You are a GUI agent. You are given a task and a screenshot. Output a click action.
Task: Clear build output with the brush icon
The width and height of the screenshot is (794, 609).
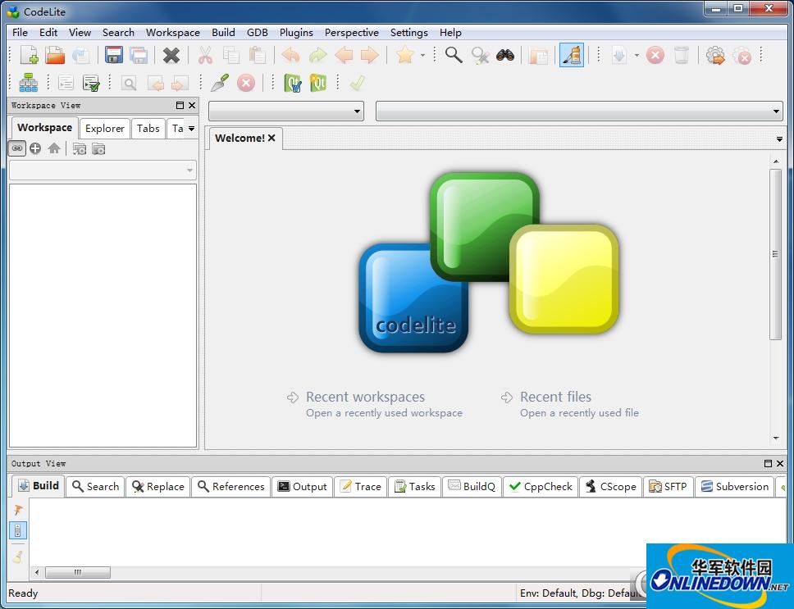click(18, 557)
